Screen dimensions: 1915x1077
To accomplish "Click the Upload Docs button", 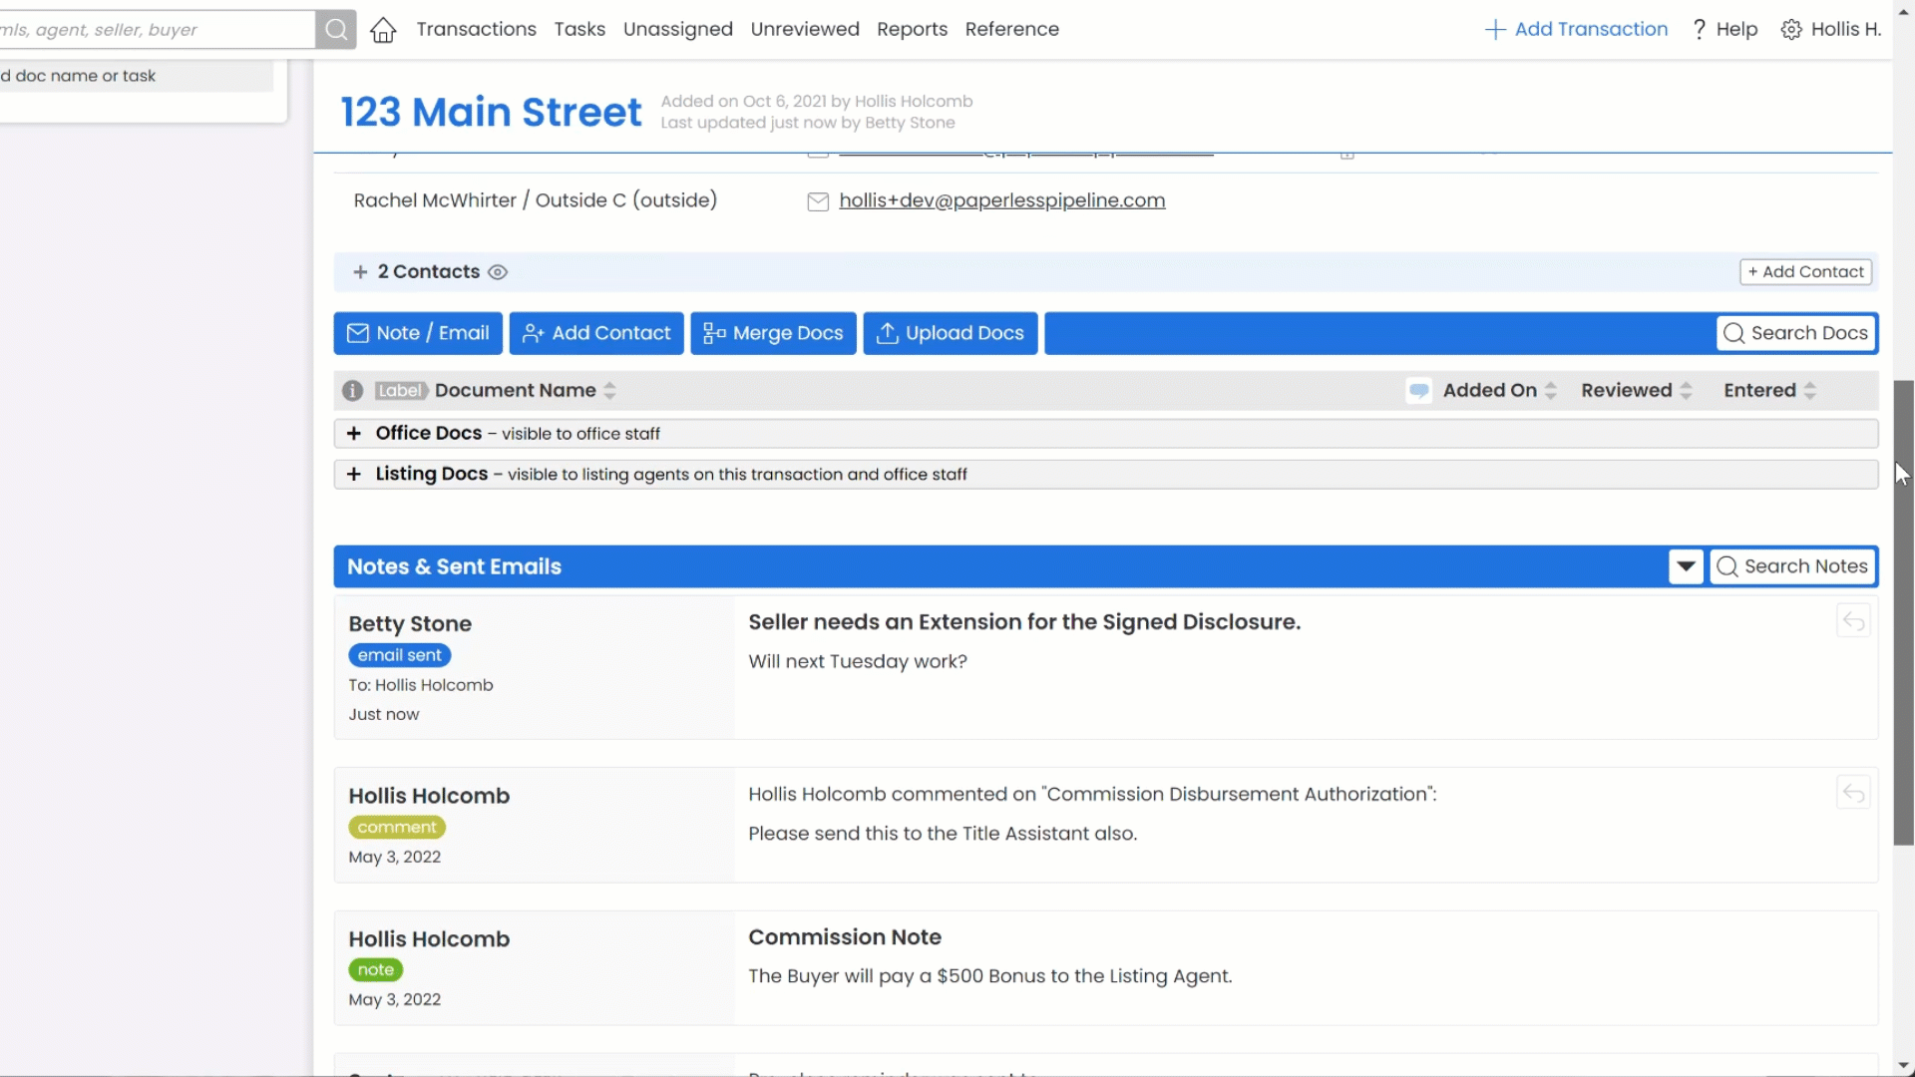I will [950, 333].
